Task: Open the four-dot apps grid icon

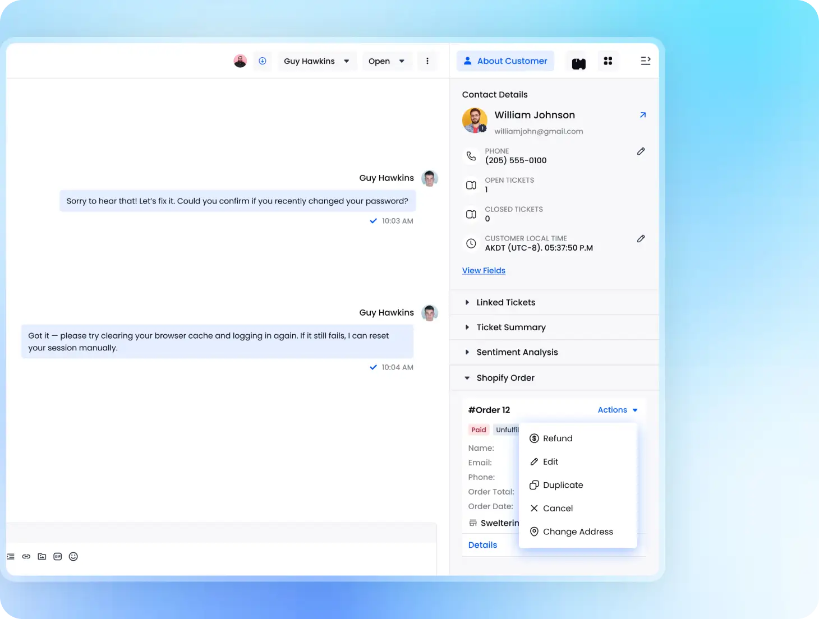Action: coord(608,61)
